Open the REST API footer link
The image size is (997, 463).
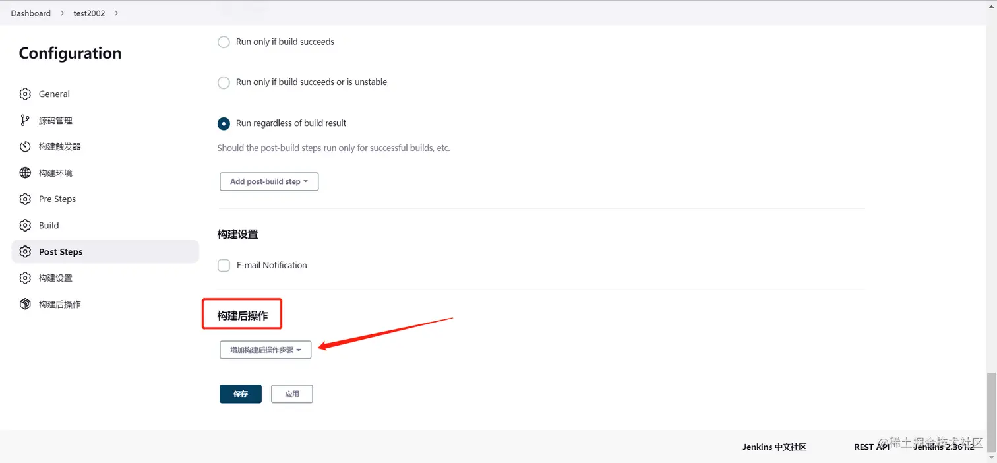click(872, 447)
